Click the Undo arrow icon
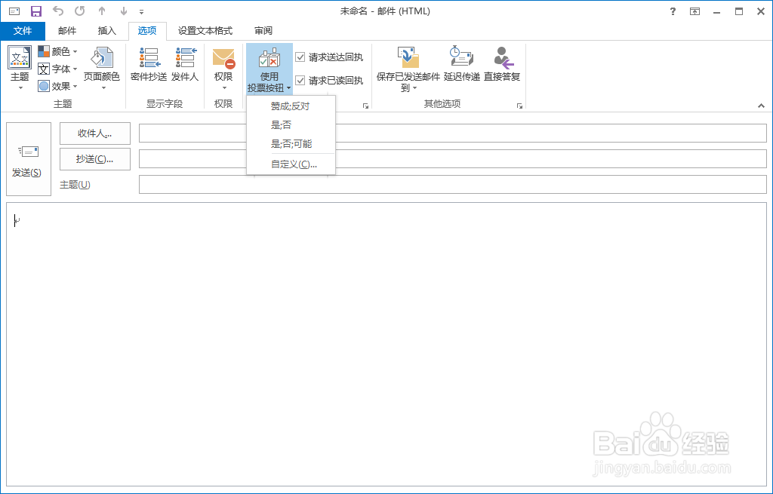This screenshot has width=773, height=494. coord(57,11)
